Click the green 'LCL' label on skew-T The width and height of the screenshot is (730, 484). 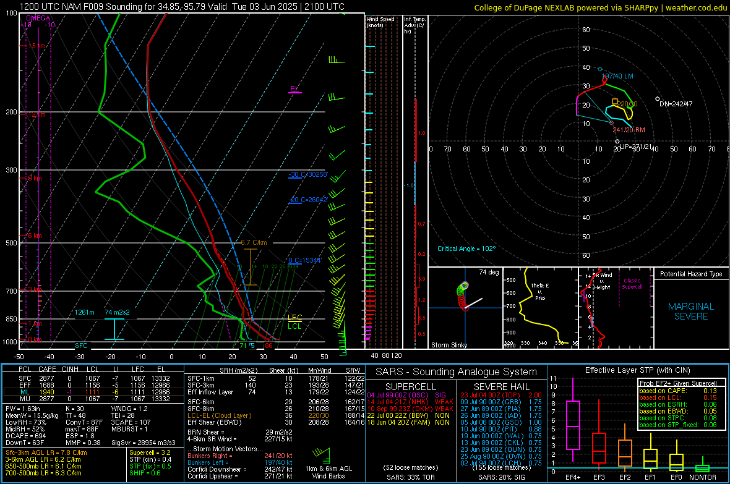pyautogui.click(x=294, y=326)
